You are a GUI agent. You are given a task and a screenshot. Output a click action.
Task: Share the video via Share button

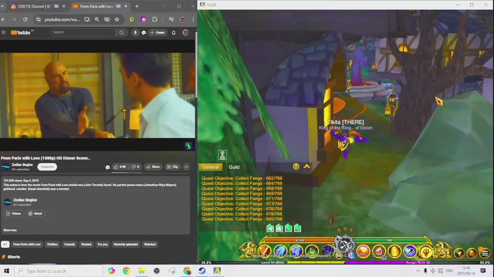pos(153,167)
